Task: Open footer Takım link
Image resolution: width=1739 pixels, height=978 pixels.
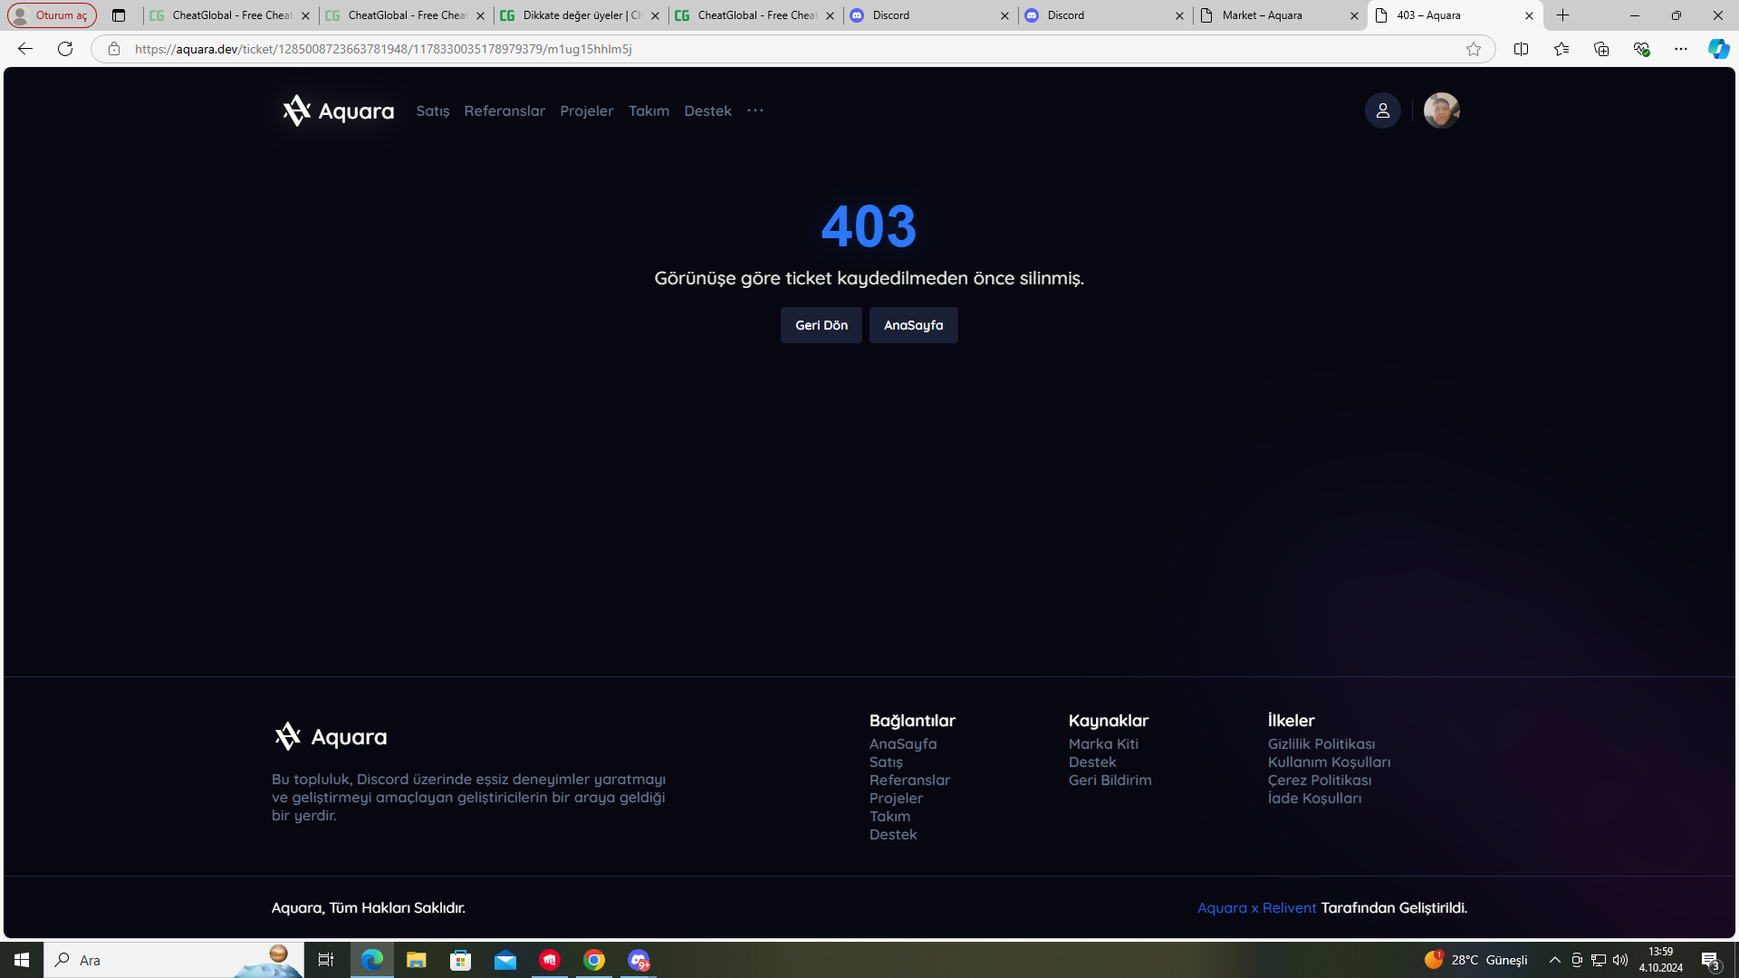Action: 889,816
